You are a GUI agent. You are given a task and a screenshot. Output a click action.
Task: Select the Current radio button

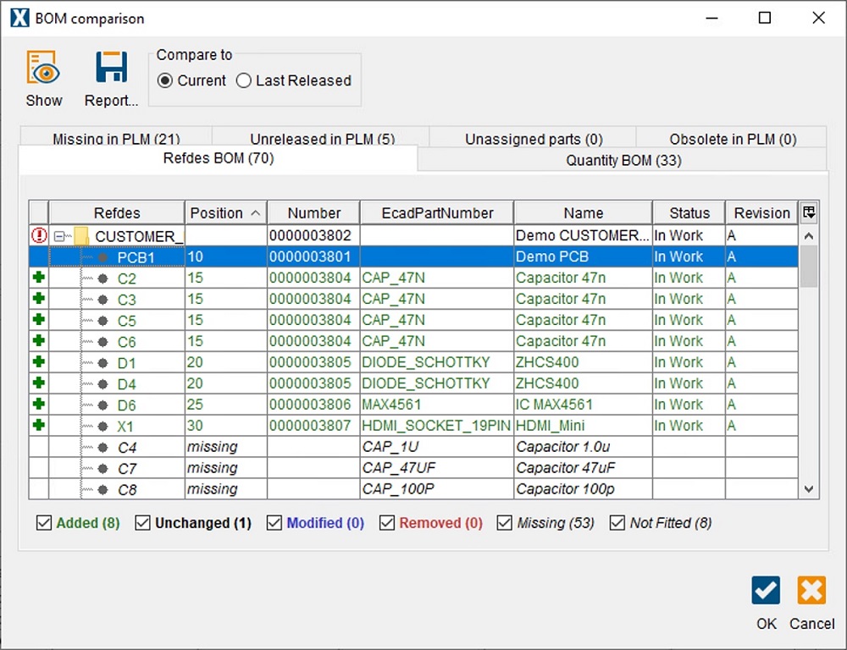pos(165,81)
